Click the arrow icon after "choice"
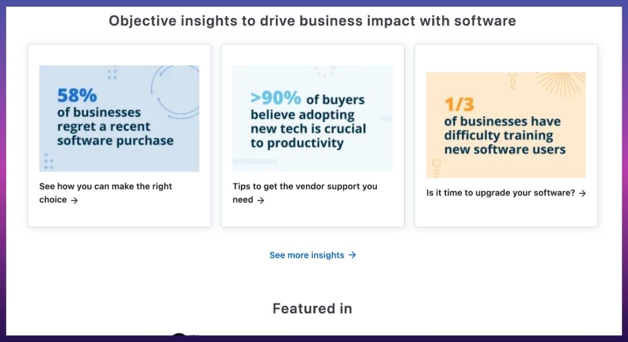 [x=74, y=200]
